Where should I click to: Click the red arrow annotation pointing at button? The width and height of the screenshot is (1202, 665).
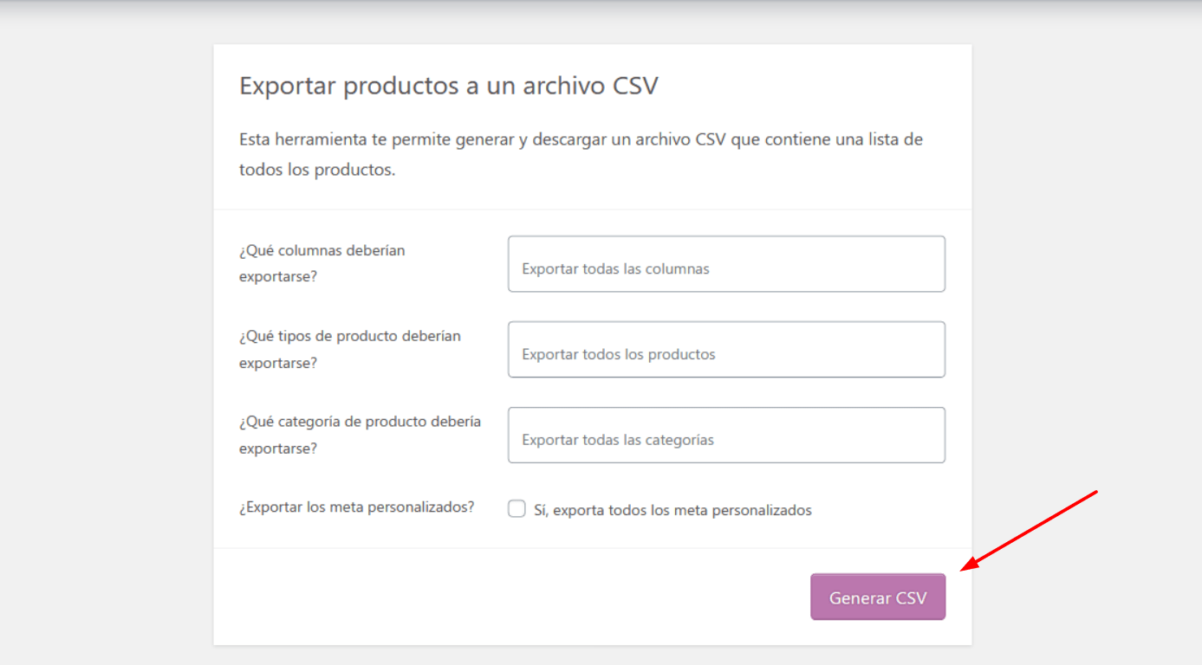click(x=1030, y=531)
